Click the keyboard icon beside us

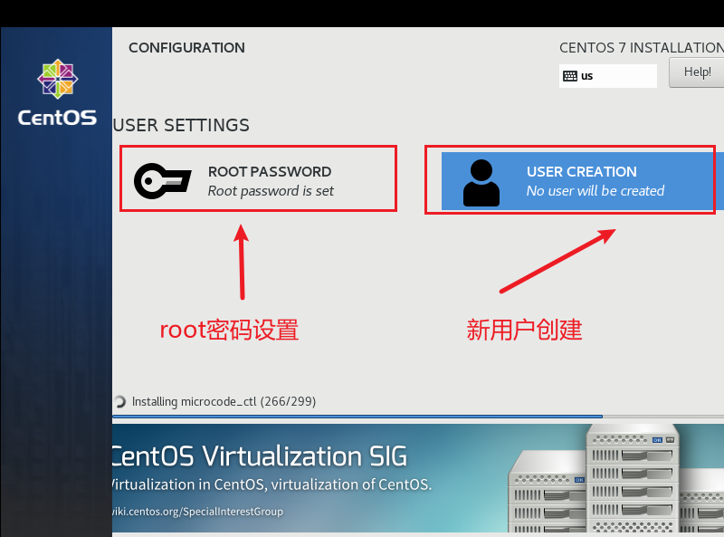[570, 76]
